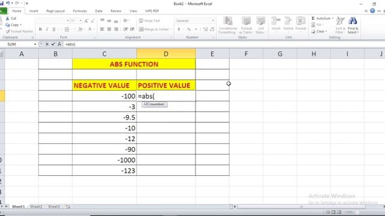385x216 pixels.
Task: Click the Excel Help question mark icon
Action: (x=372, y=11)
